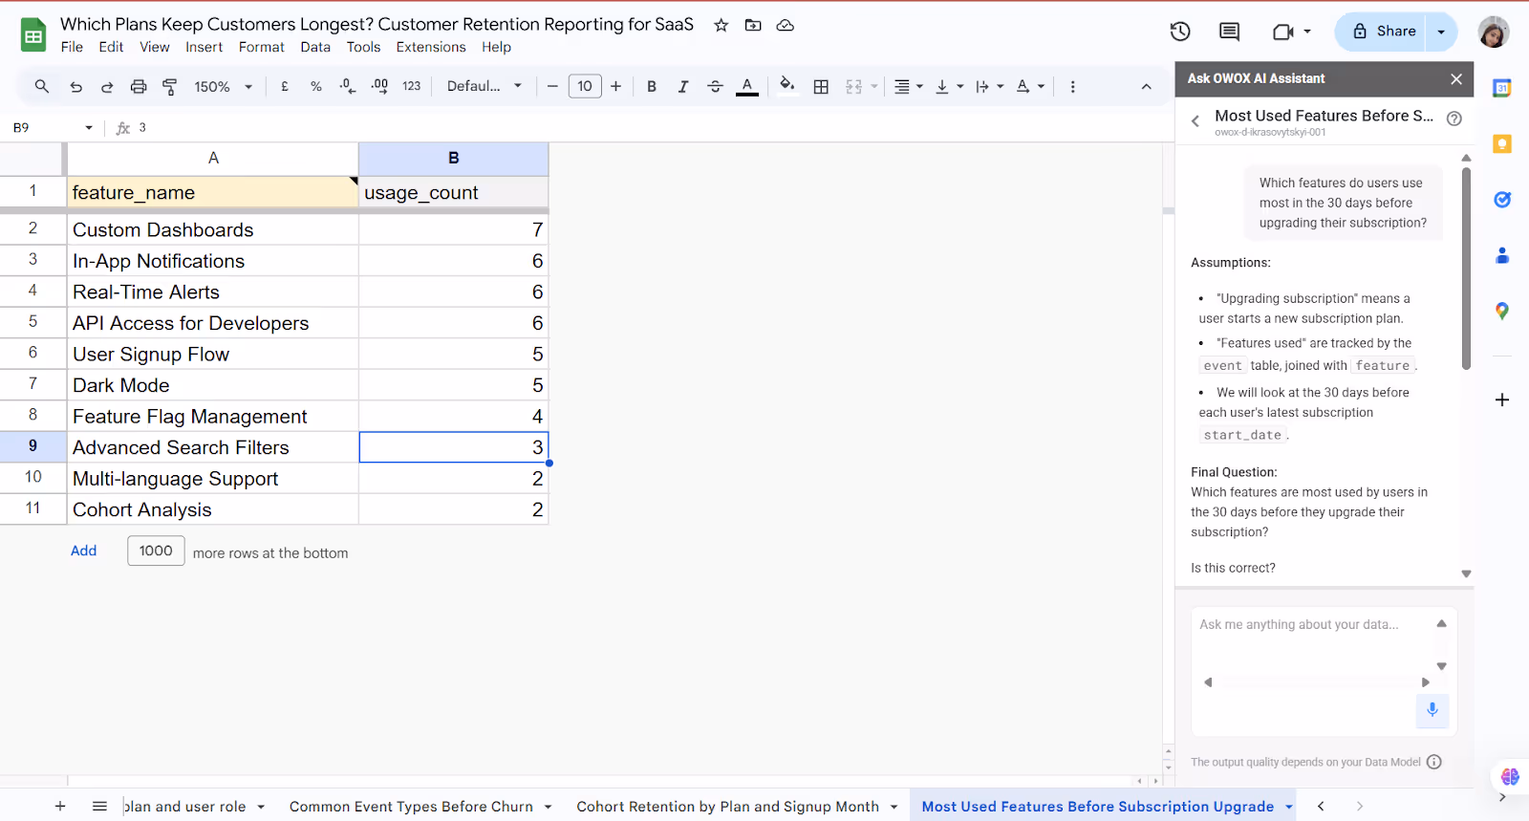Open the font family dropdown
Viewport: 1529px width, 821px height.
485,86
